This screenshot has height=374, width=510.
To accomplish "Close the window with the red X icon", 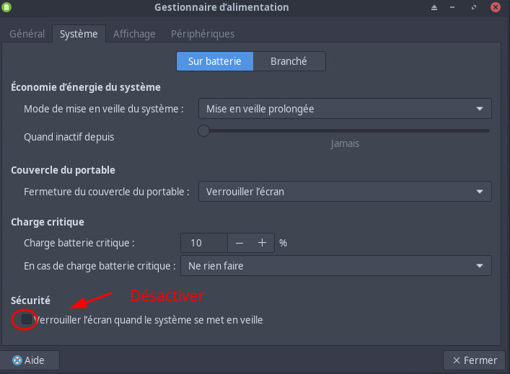I will pyautogui.click(x=496, y=8).
